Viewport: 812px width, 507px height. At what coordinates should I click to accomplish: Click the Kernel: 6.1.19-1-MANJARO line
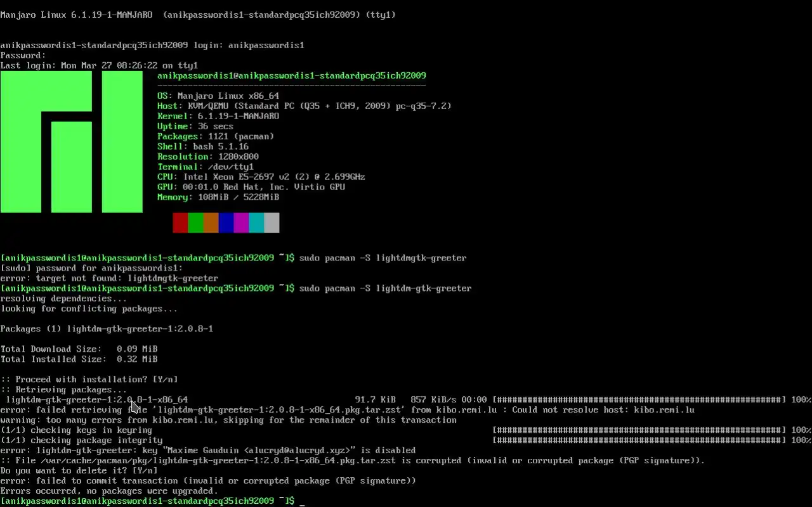[218, 116]
